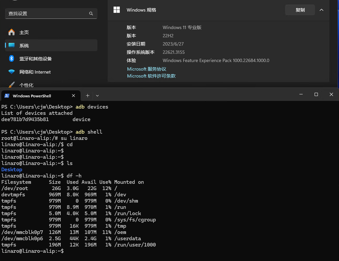Select the 主页 menu item label

pyautogui.click(x=24, y=32)
